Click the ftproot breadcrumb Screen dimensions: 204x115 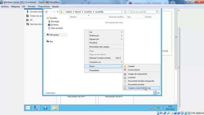(78, 12)
